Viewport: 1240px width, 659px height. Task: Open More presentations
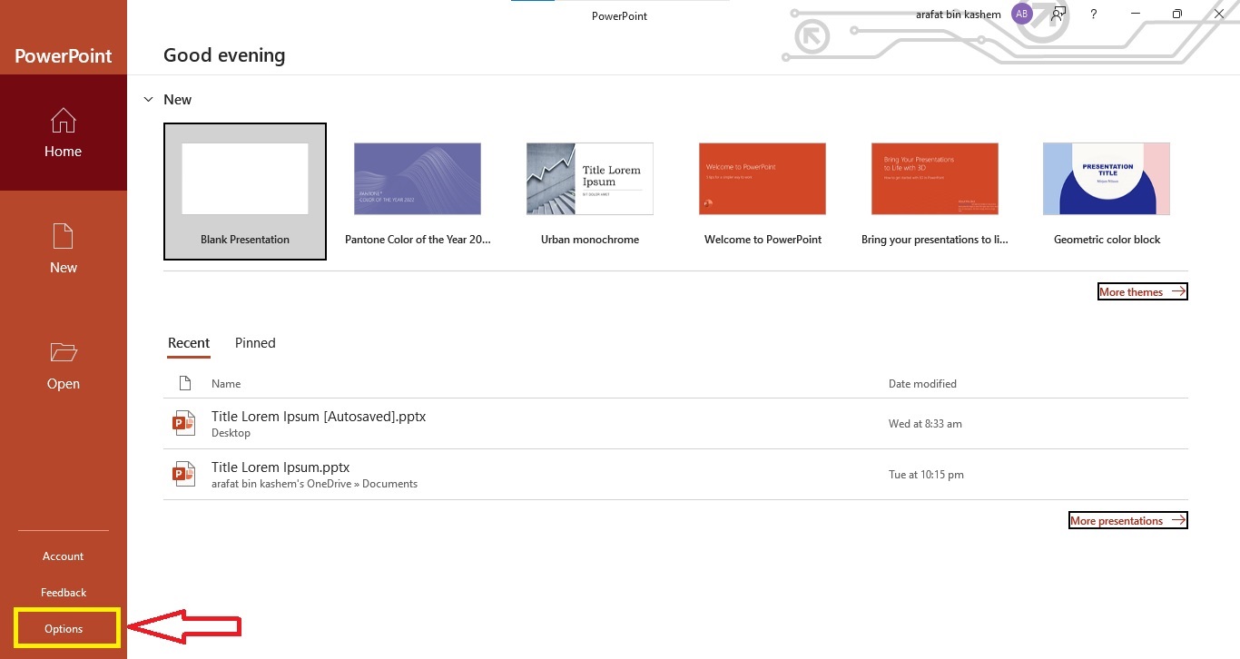pos(1127,520)
